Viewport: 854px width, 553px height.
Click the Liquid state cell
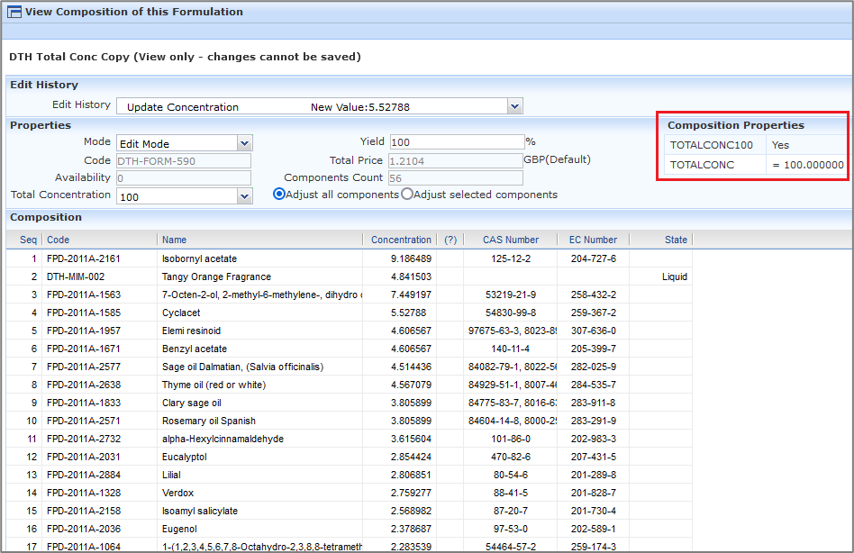click(674, 276)
